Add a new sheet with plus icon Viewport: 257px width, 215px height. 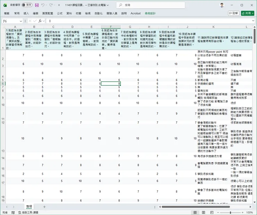(x=44, y=207)
